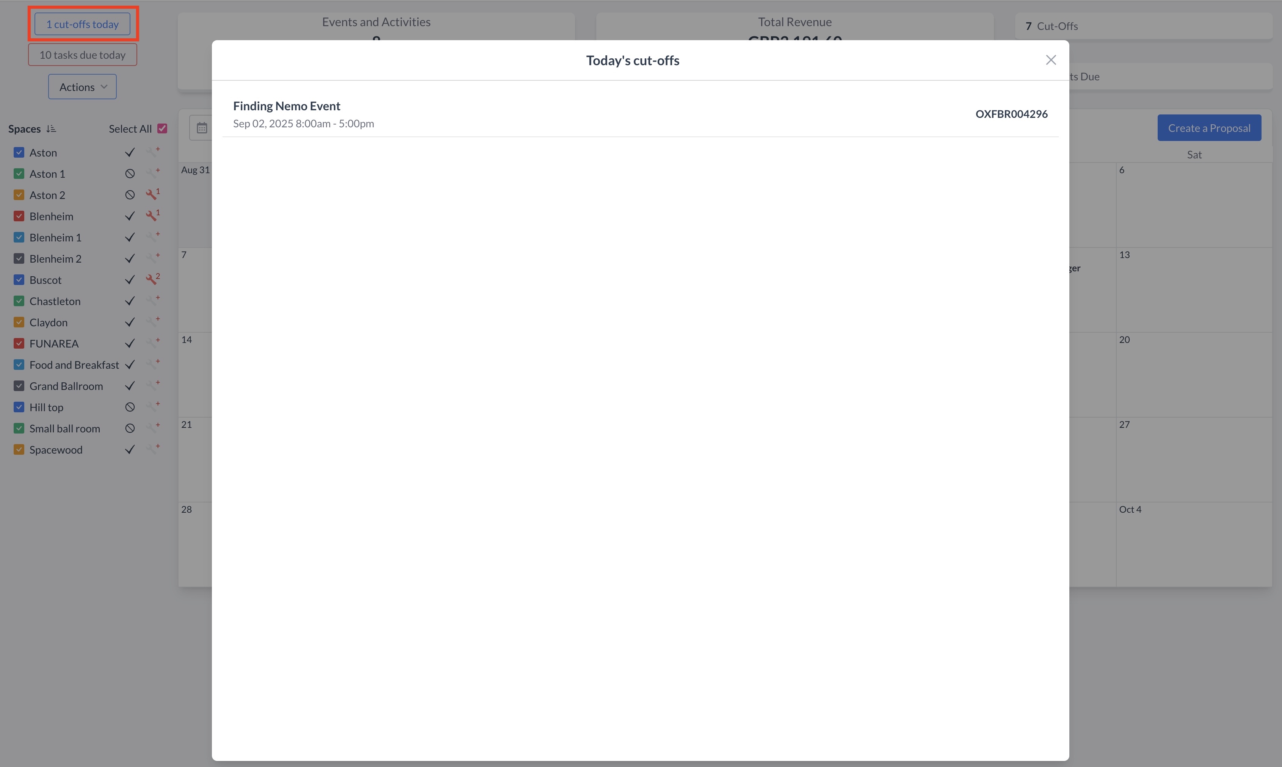1282x767 pixels.
Task: Click Aston 1 blocked status icon
Action: [130, 174]
